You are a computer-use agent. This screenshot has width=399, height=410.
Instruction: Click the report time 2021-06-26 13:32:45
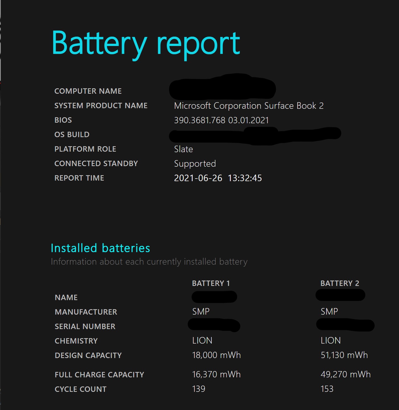click(x=218, y=178)
